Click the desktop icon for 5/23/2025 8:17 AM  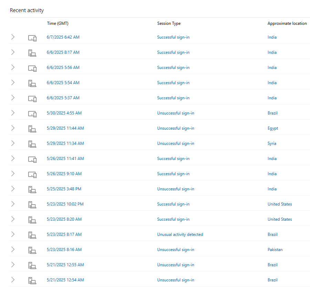32,235
